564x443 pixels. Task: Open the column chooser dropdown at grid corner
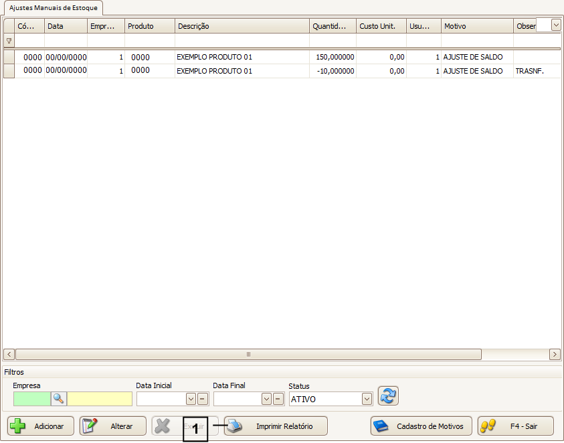555,25
